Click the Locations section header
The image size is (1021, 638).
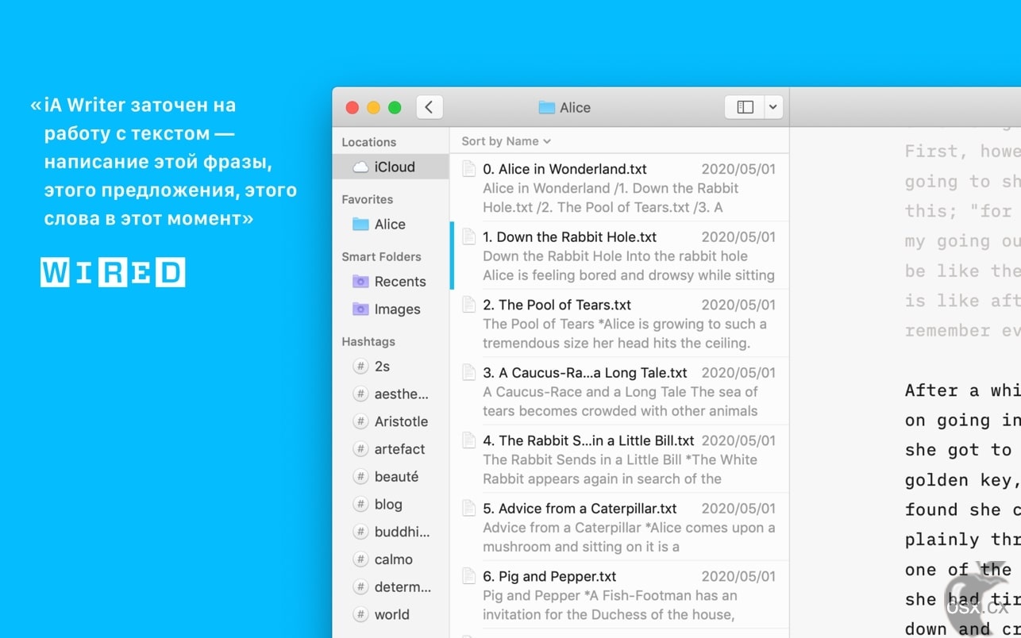point(368,142)
